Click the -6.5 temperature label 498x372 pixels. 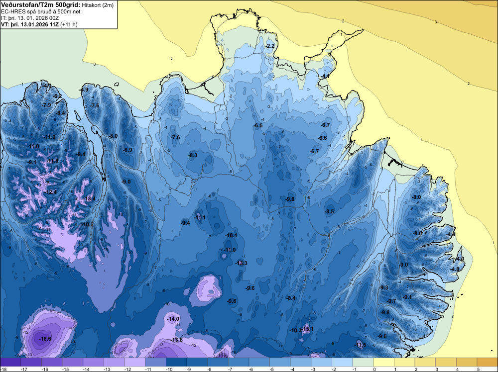click(x=258, y=125)
